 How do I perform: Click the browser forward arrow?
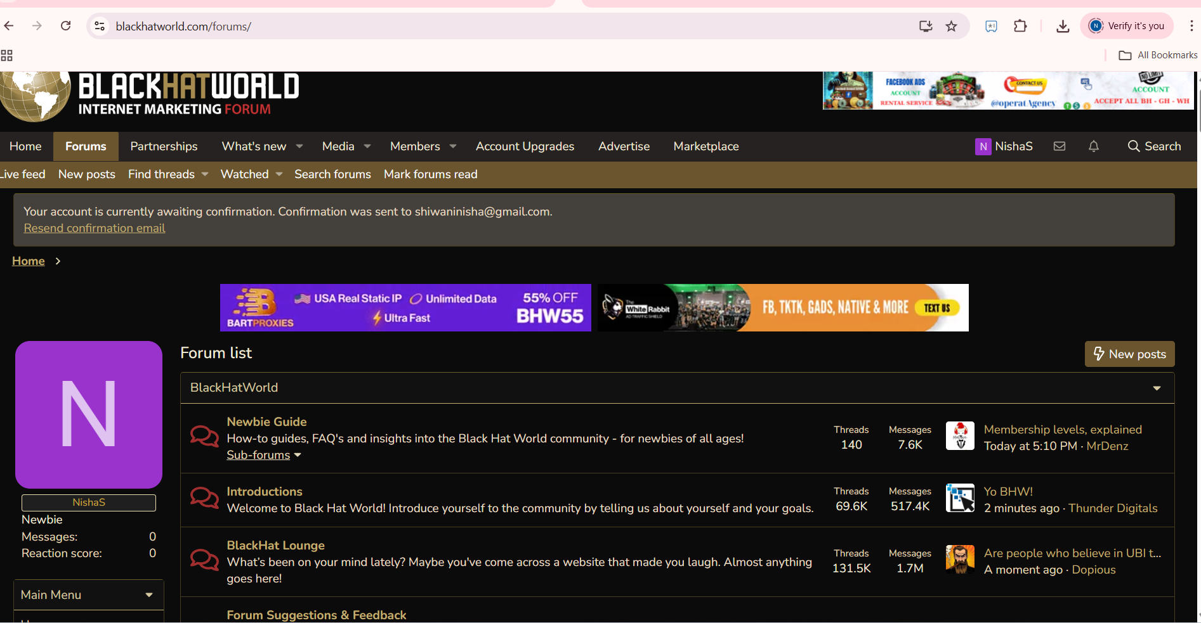37,26
